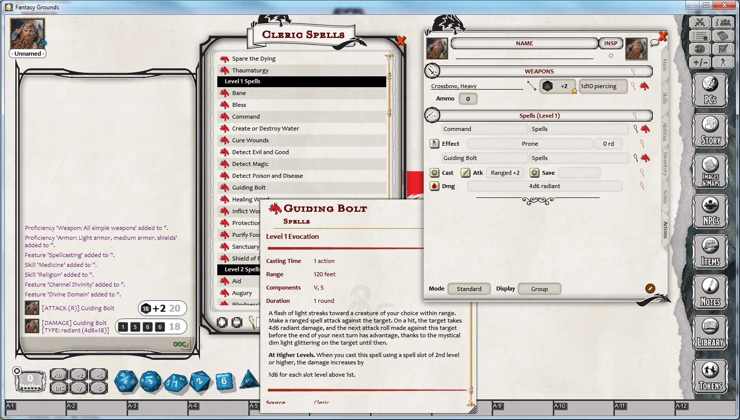Image resolution: width=740 pixels, height=420 pixels.
Task: Open the PCs sidebar panel
Action: coord(710,90)
